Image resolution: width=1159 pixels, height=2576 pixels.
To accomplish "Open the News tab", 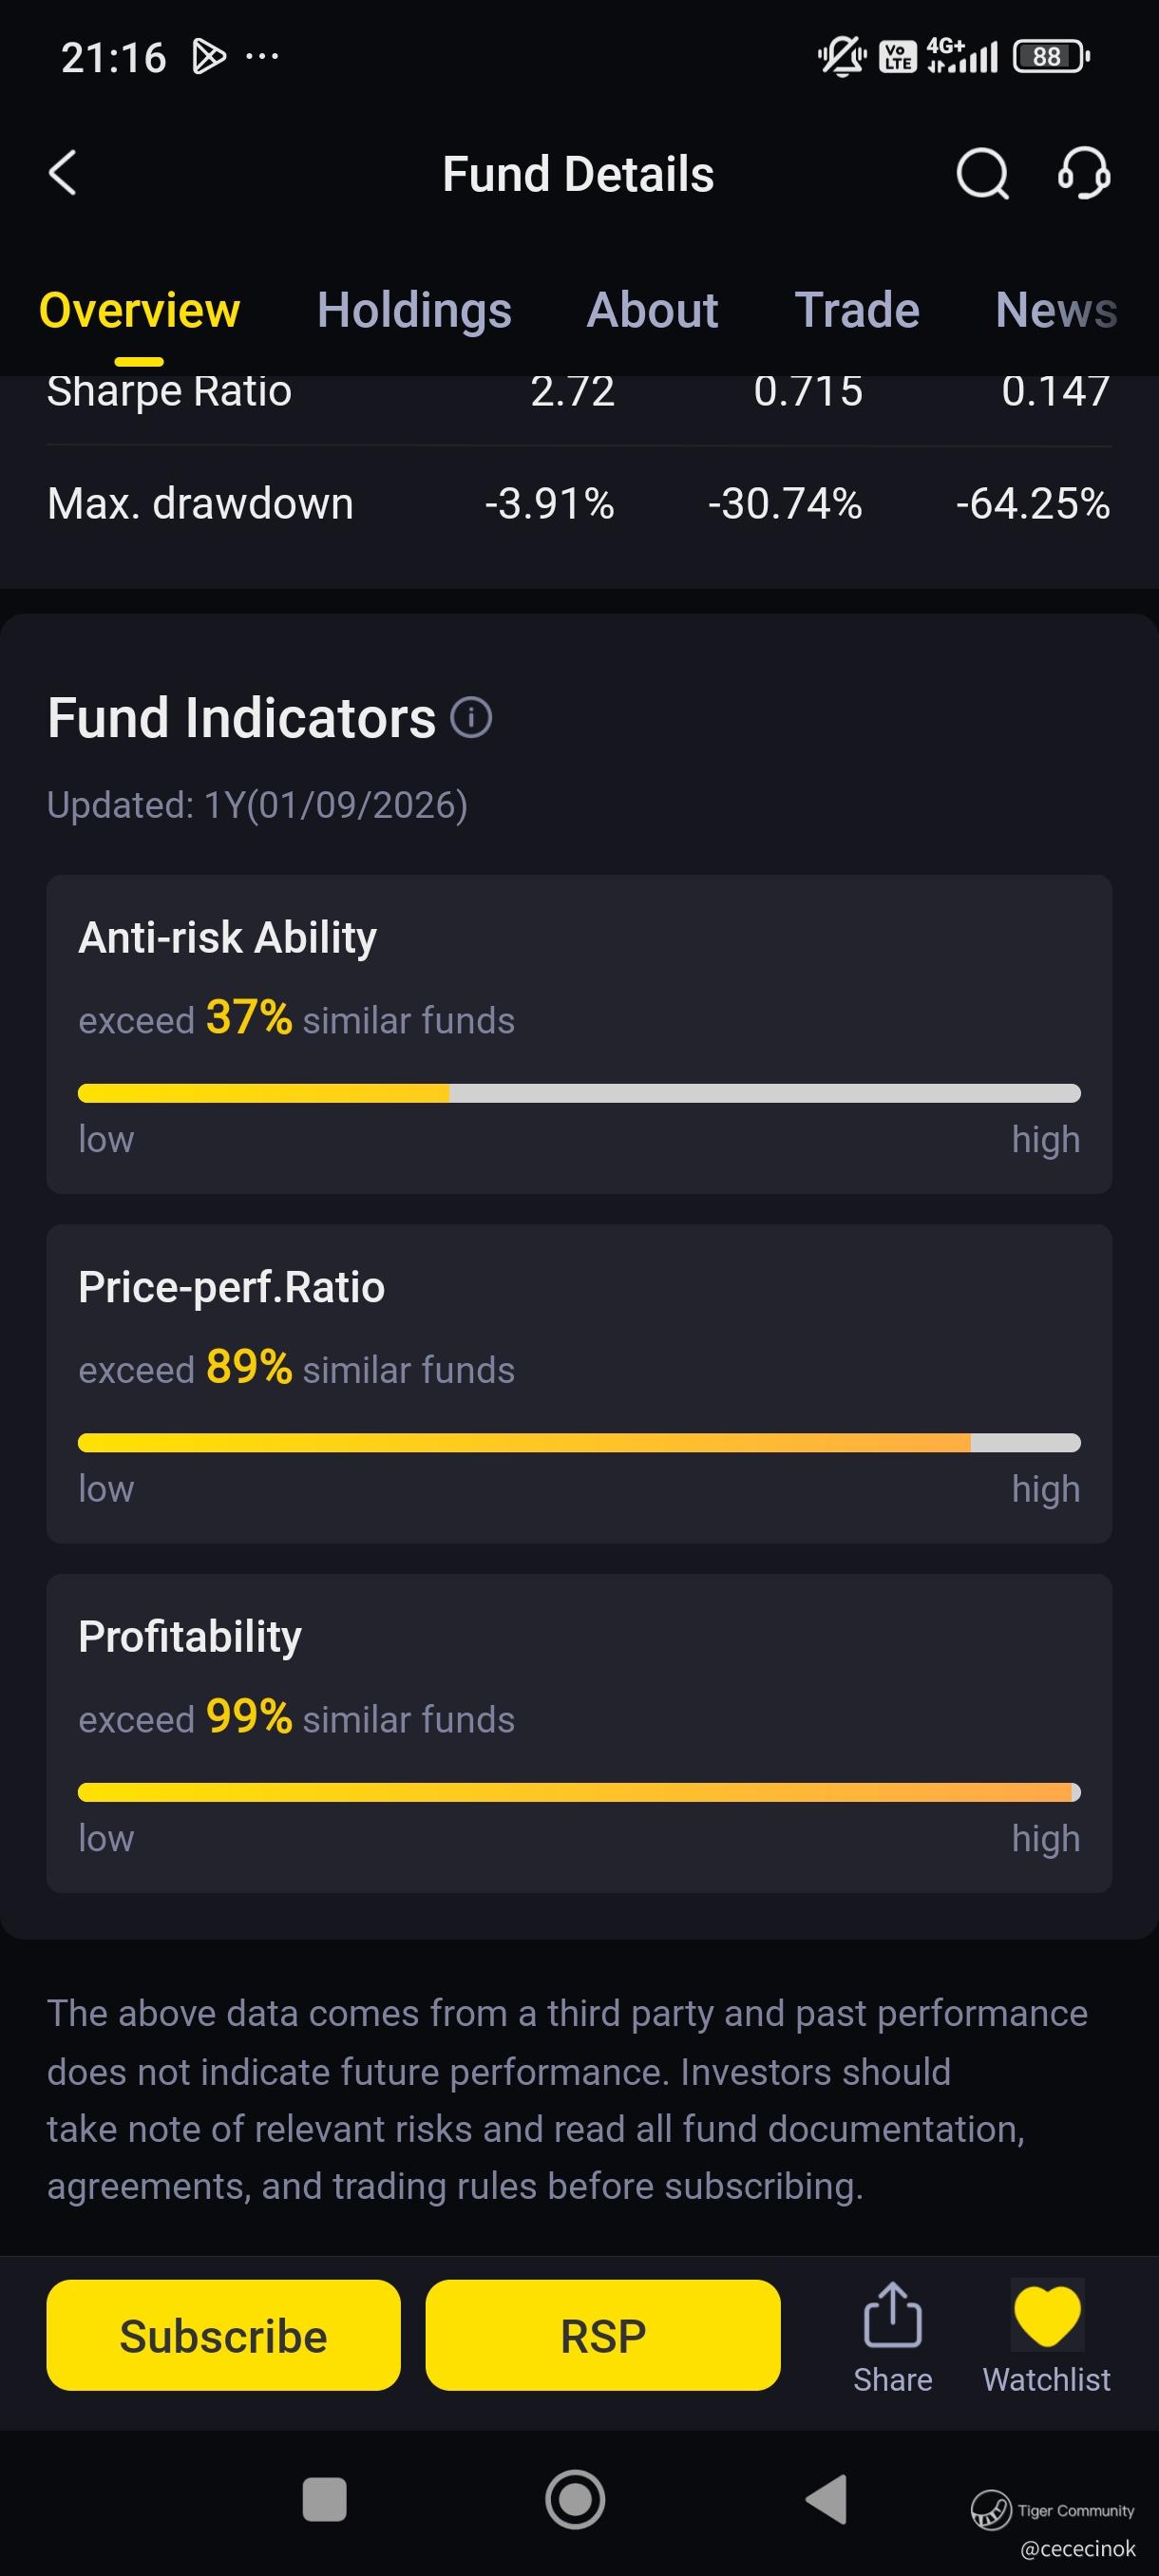I will pos(1056,311).
